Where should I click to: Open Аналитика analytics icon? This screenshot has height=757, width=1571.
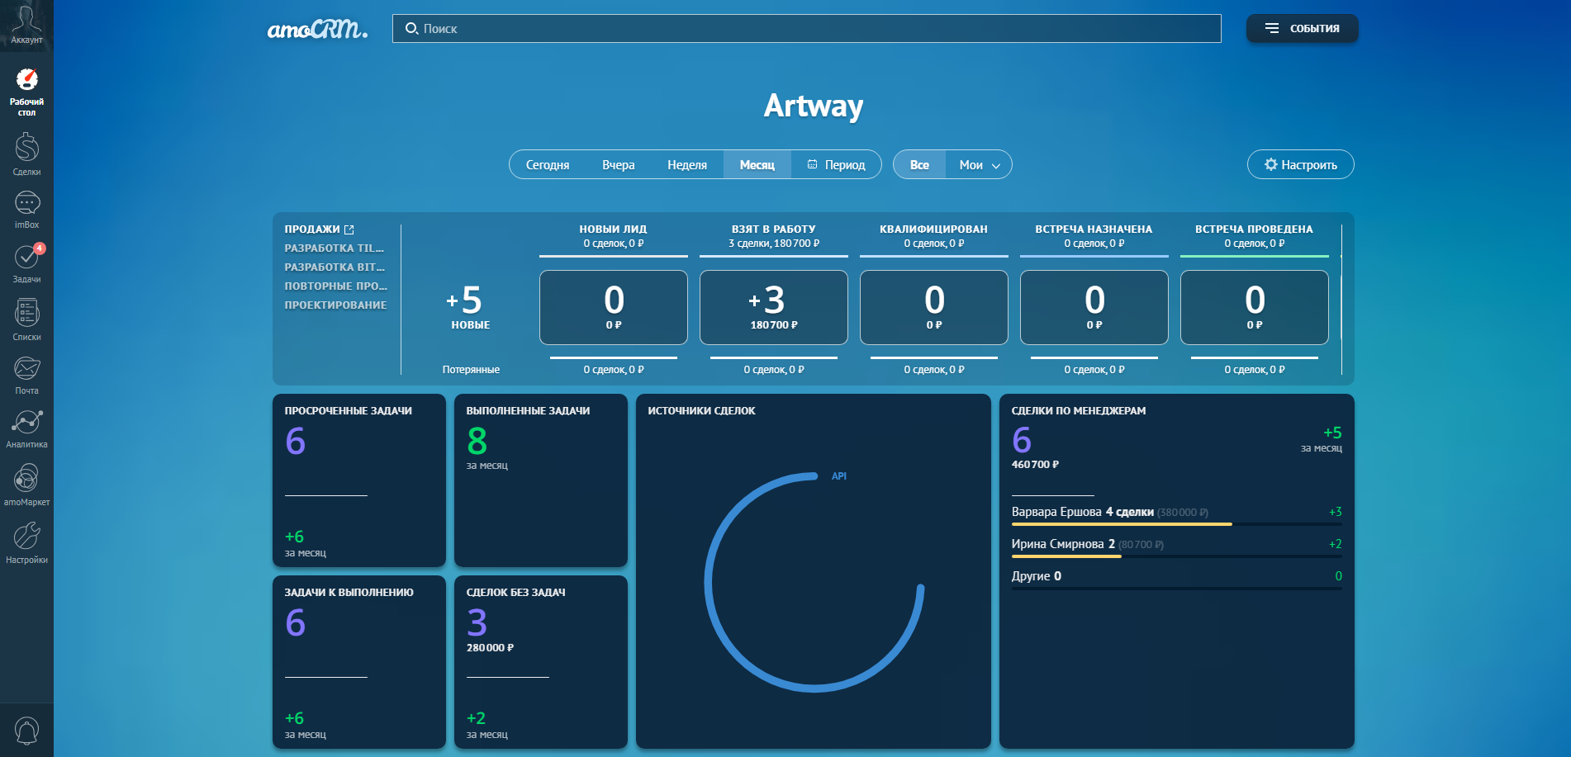26,428
